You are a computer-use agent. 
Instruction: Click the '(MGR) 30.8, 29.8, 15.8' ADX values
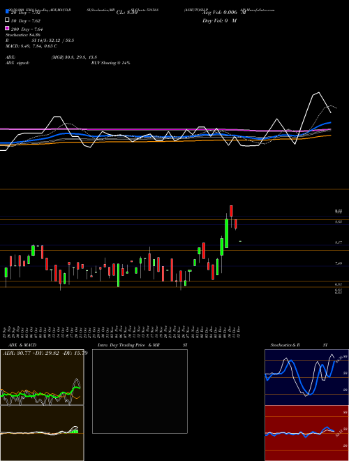74,57
